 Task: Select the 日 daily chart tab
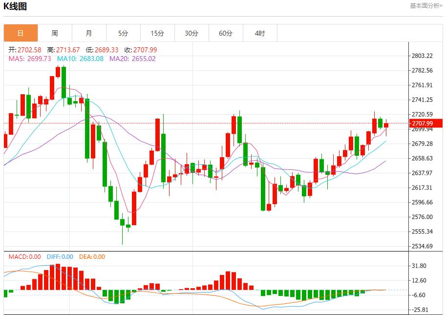click(21, 33)
